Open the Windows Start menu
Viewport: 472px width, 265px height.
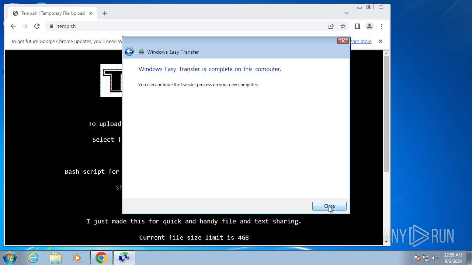pyautogui.click(x=10, y=258)
